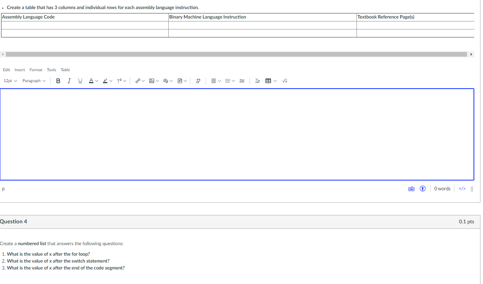Insert an image with the picture icon
The width and height of the screenshot is (483, 284).
pos(152,81)
